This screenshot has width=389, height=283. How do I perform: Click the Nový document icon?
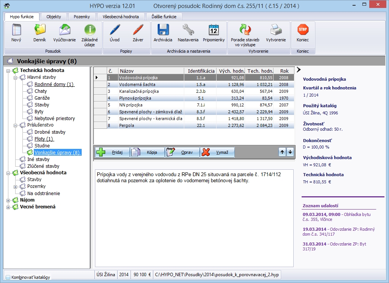click(16, 30)
